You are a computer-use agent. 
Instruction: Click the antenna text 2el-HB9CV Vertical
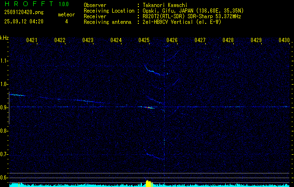click(167, 22)
